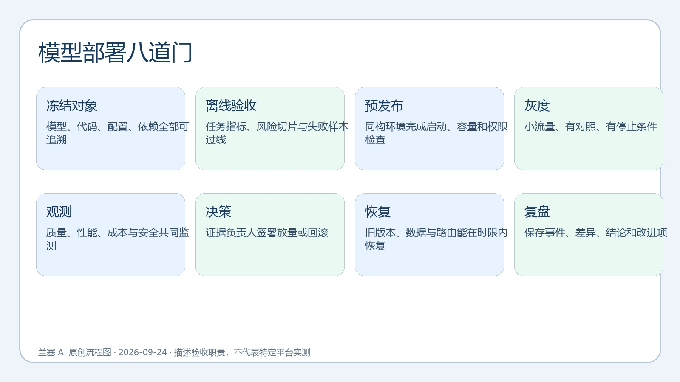Select the 预发布 card heading
The width and height of the screenshot is (680, 382).
point(384,106)
